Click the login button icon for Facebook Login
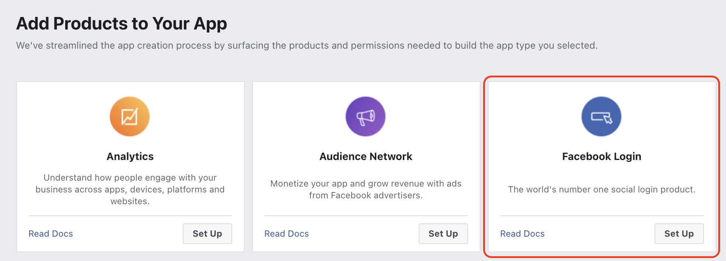726x261 pixels. pos(601,116)
